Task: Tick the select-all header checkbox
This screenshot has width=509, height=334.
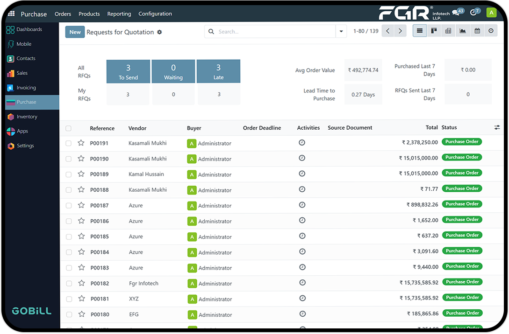Action: pos(69,128)
